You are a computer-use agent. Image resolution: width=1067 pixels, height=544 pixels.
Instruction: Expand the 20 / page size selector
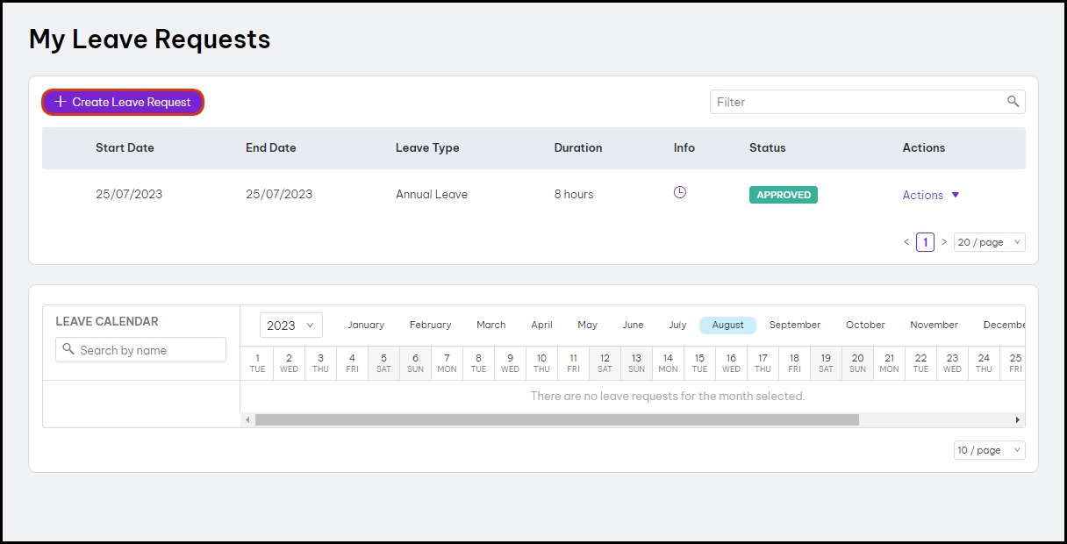(989, 242)
